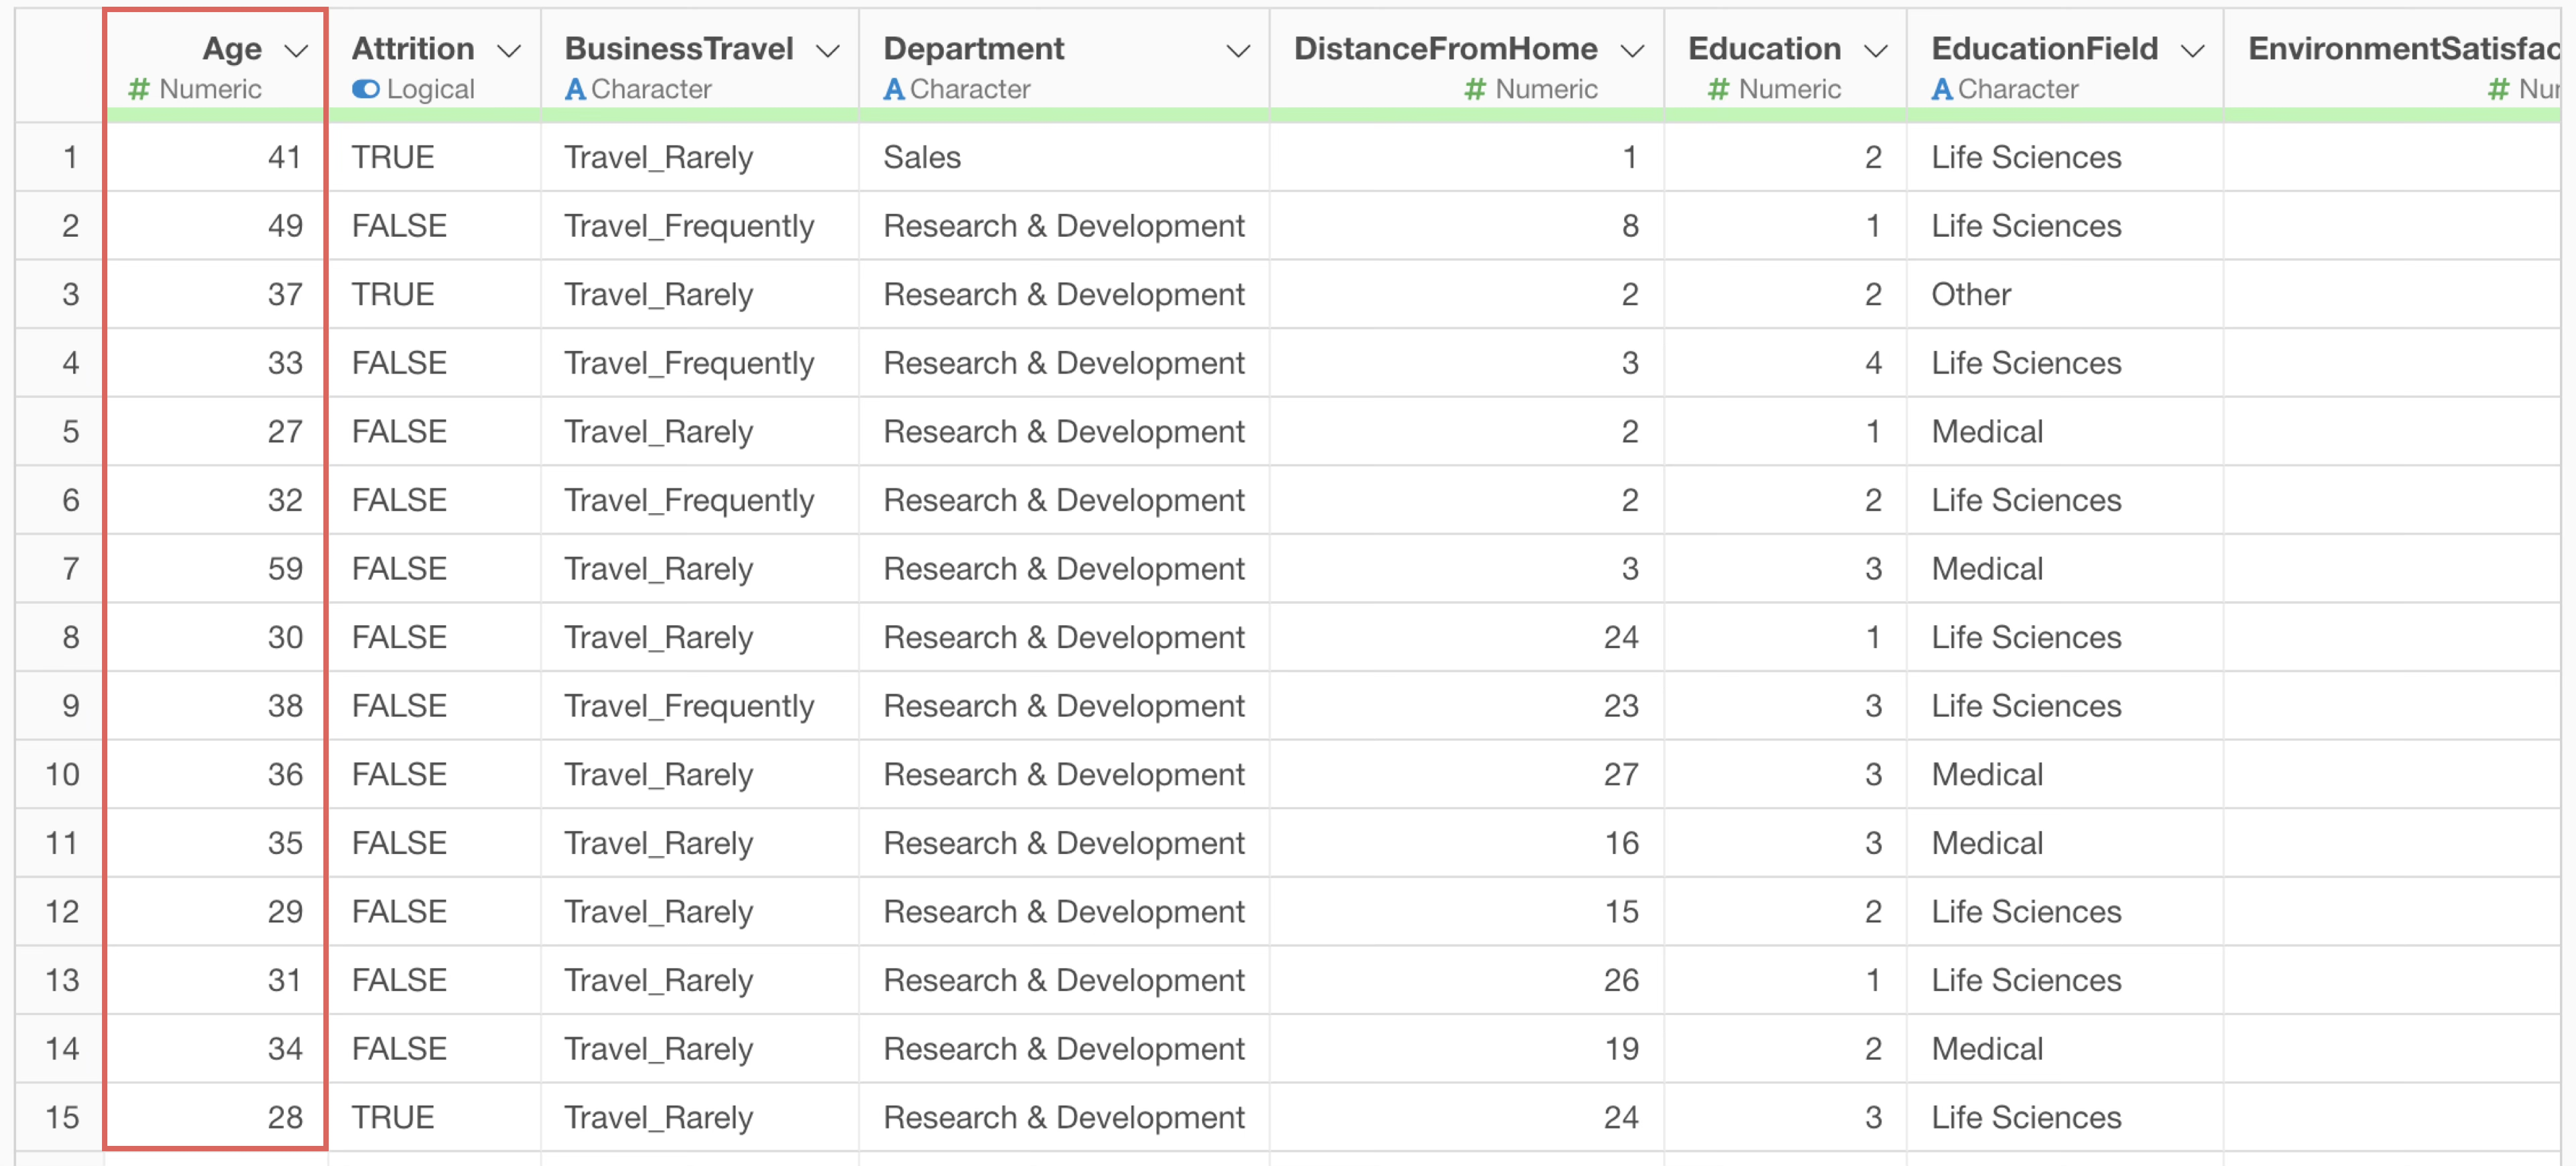
Task: Expand the DistanceFromHome column menu
Action: (x=1633, y=51)
